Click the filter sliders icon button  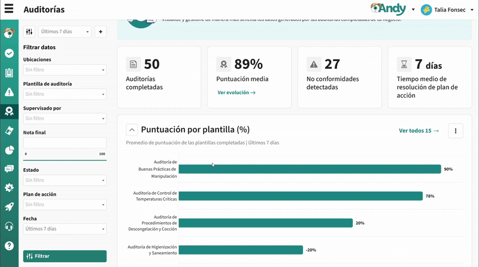pyautogui.click(x=29, y=32)
